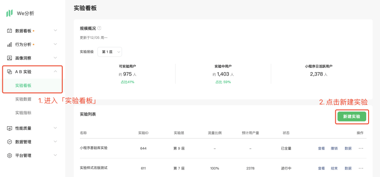Click the 状态 column header
Viewport: 380px width, 177px height.
click(286, 133)
